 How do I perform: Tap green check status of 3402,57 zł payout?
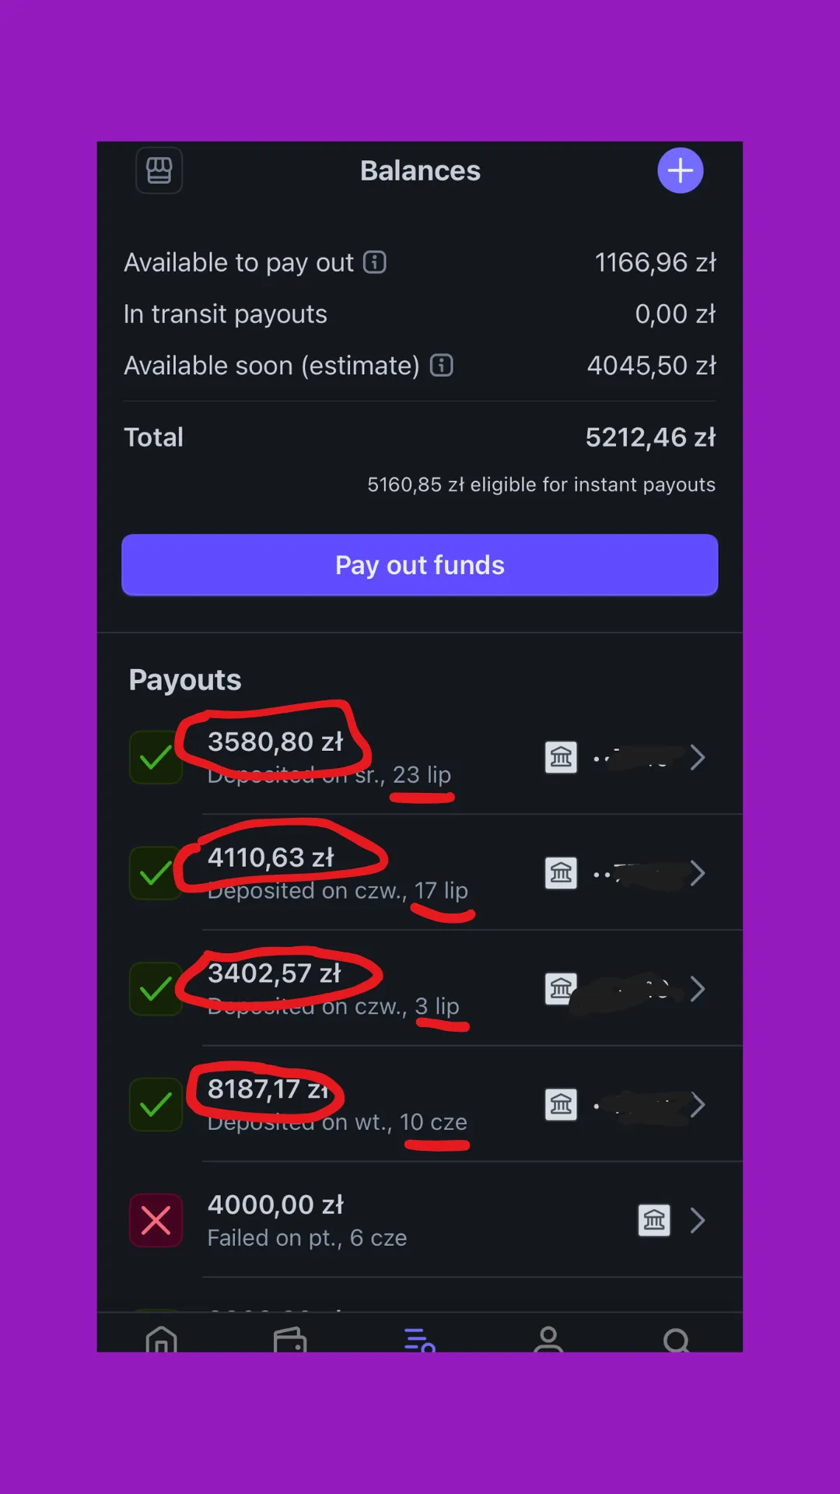156,989
